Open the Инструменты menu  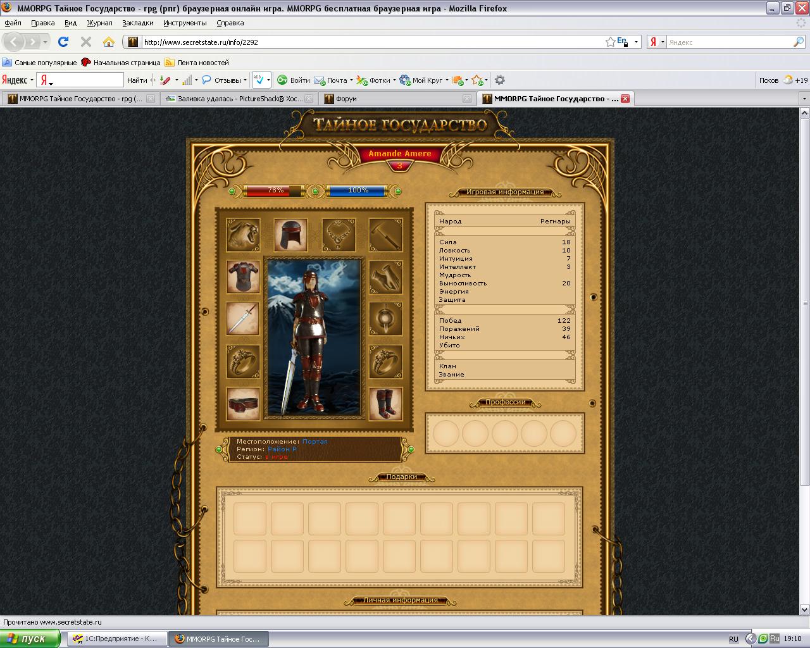coord(185,23)
